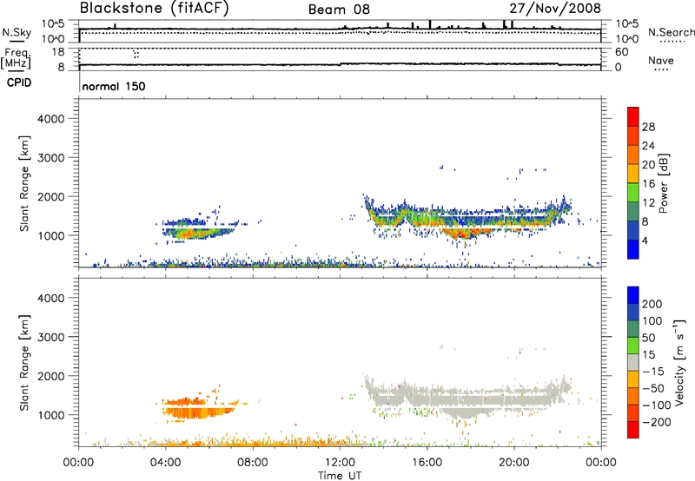Image resolution: width=695 pixels, height=481 pixels.
Task: Pick the dark blue top segment of the velocity color bar
Action: tap(633, 295)
